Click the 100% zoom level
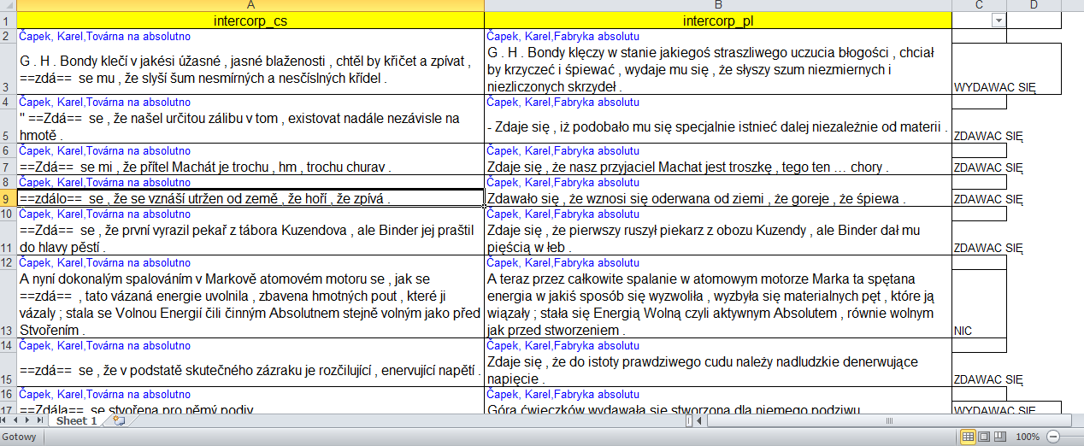 (x=1028, y=437)
